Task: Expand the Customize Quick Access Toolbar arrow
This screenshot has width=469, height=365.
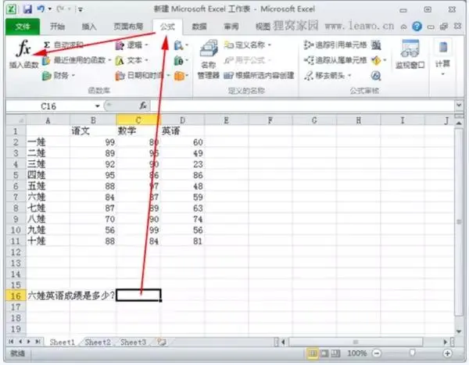Action: coord(81,10)
